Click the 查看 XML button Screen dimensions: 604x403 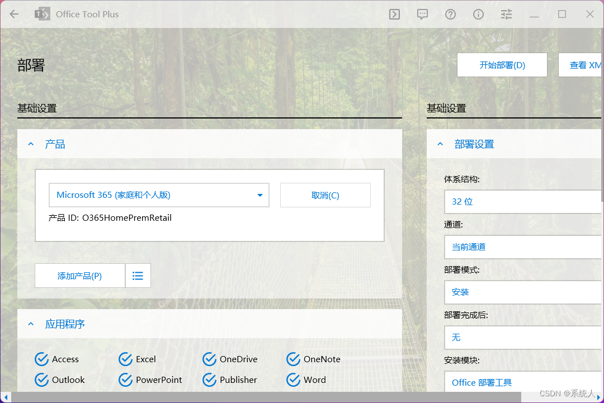tap(581, 65)
